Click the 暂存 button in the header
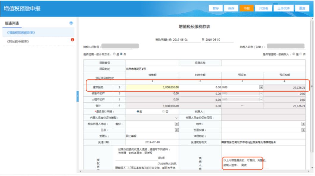 tap(215, 8)
